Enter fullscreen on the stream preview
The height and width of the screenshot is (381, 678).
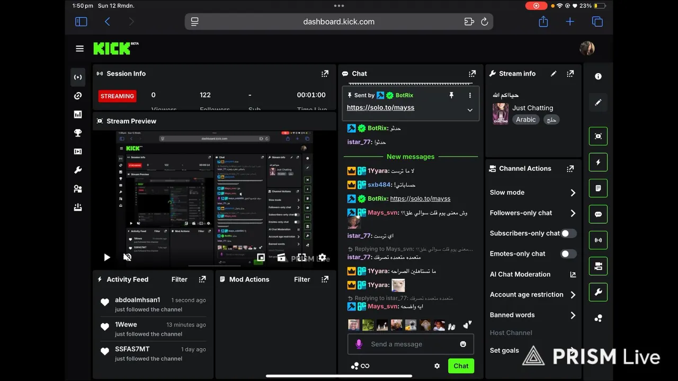[301, 258]
